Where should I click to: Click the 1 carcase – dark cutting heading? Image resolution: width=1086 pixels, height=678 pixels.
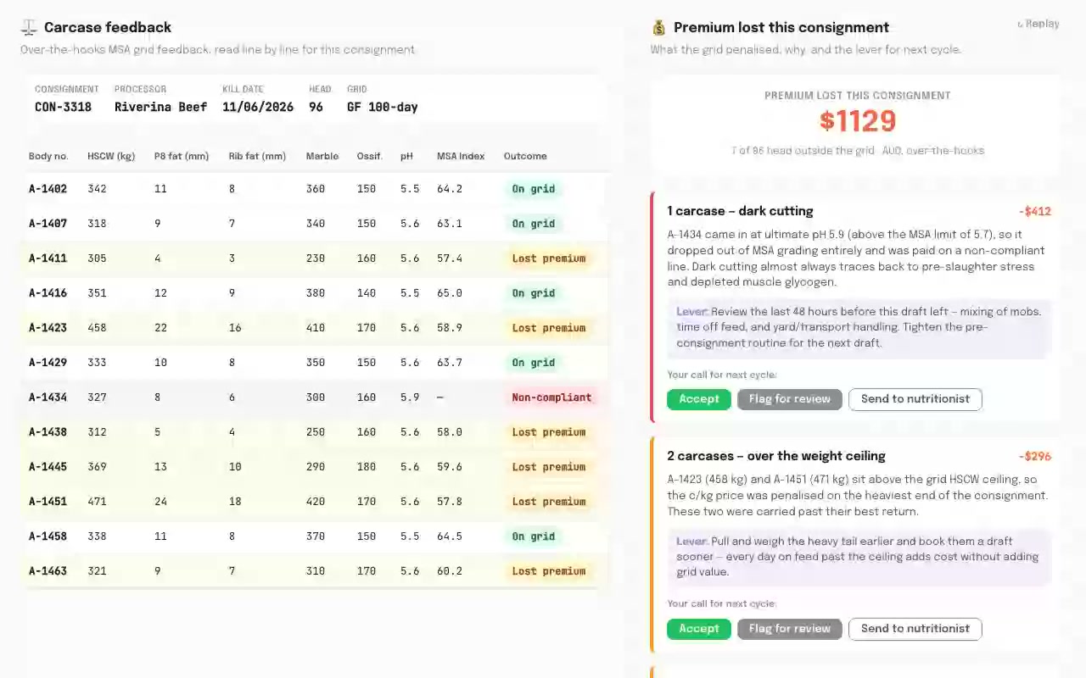[x=740, y=211]
